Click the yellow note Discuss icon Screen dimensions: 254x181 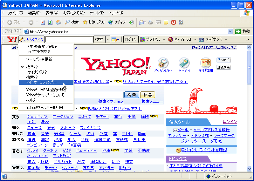click(166, 22)
